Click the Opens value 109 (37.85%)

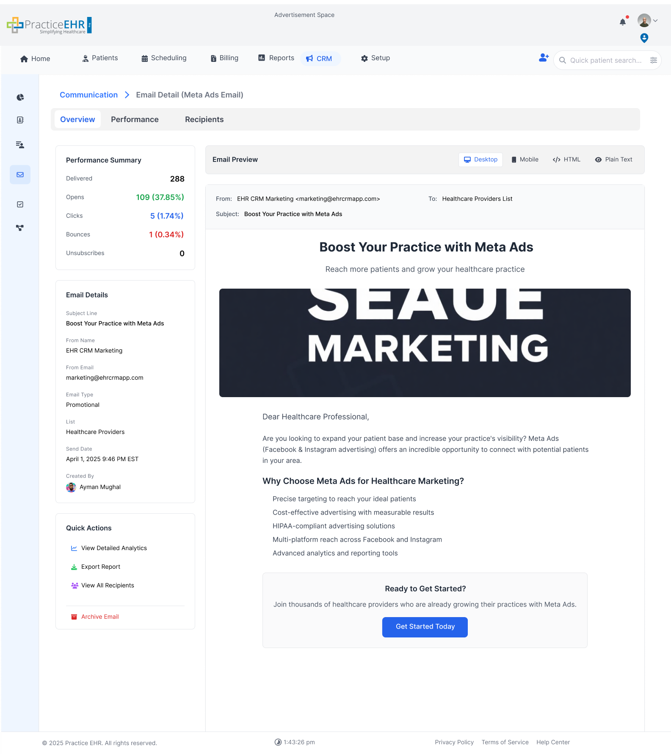(160, 198)
